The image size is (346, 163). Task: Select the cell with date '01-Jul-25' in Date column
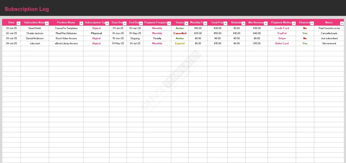11,28
